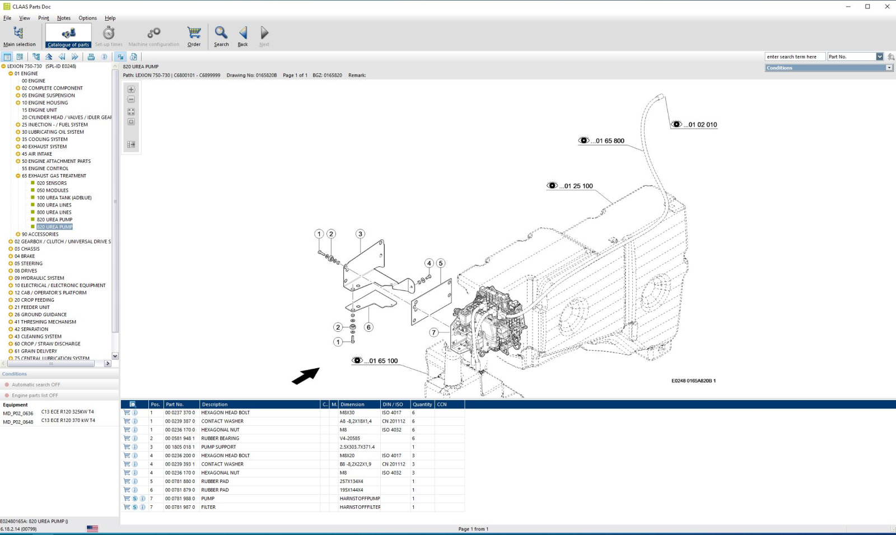Click the document info icon in small toolbar

coord(133,57)
